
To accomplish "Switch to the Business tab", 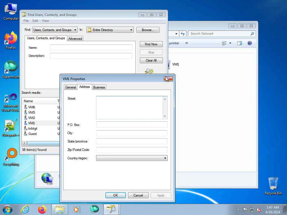I will 99,87.
